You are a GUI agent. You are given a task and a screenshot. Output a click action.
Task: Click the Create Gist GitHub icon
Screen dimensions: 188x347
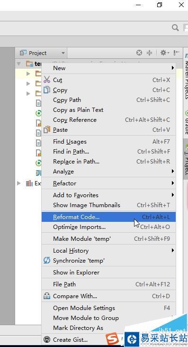pos(47,339)
